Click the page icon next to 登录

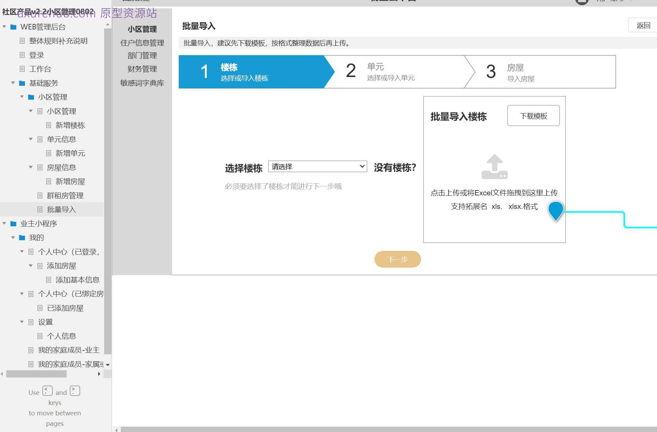(x=22, y=55)
